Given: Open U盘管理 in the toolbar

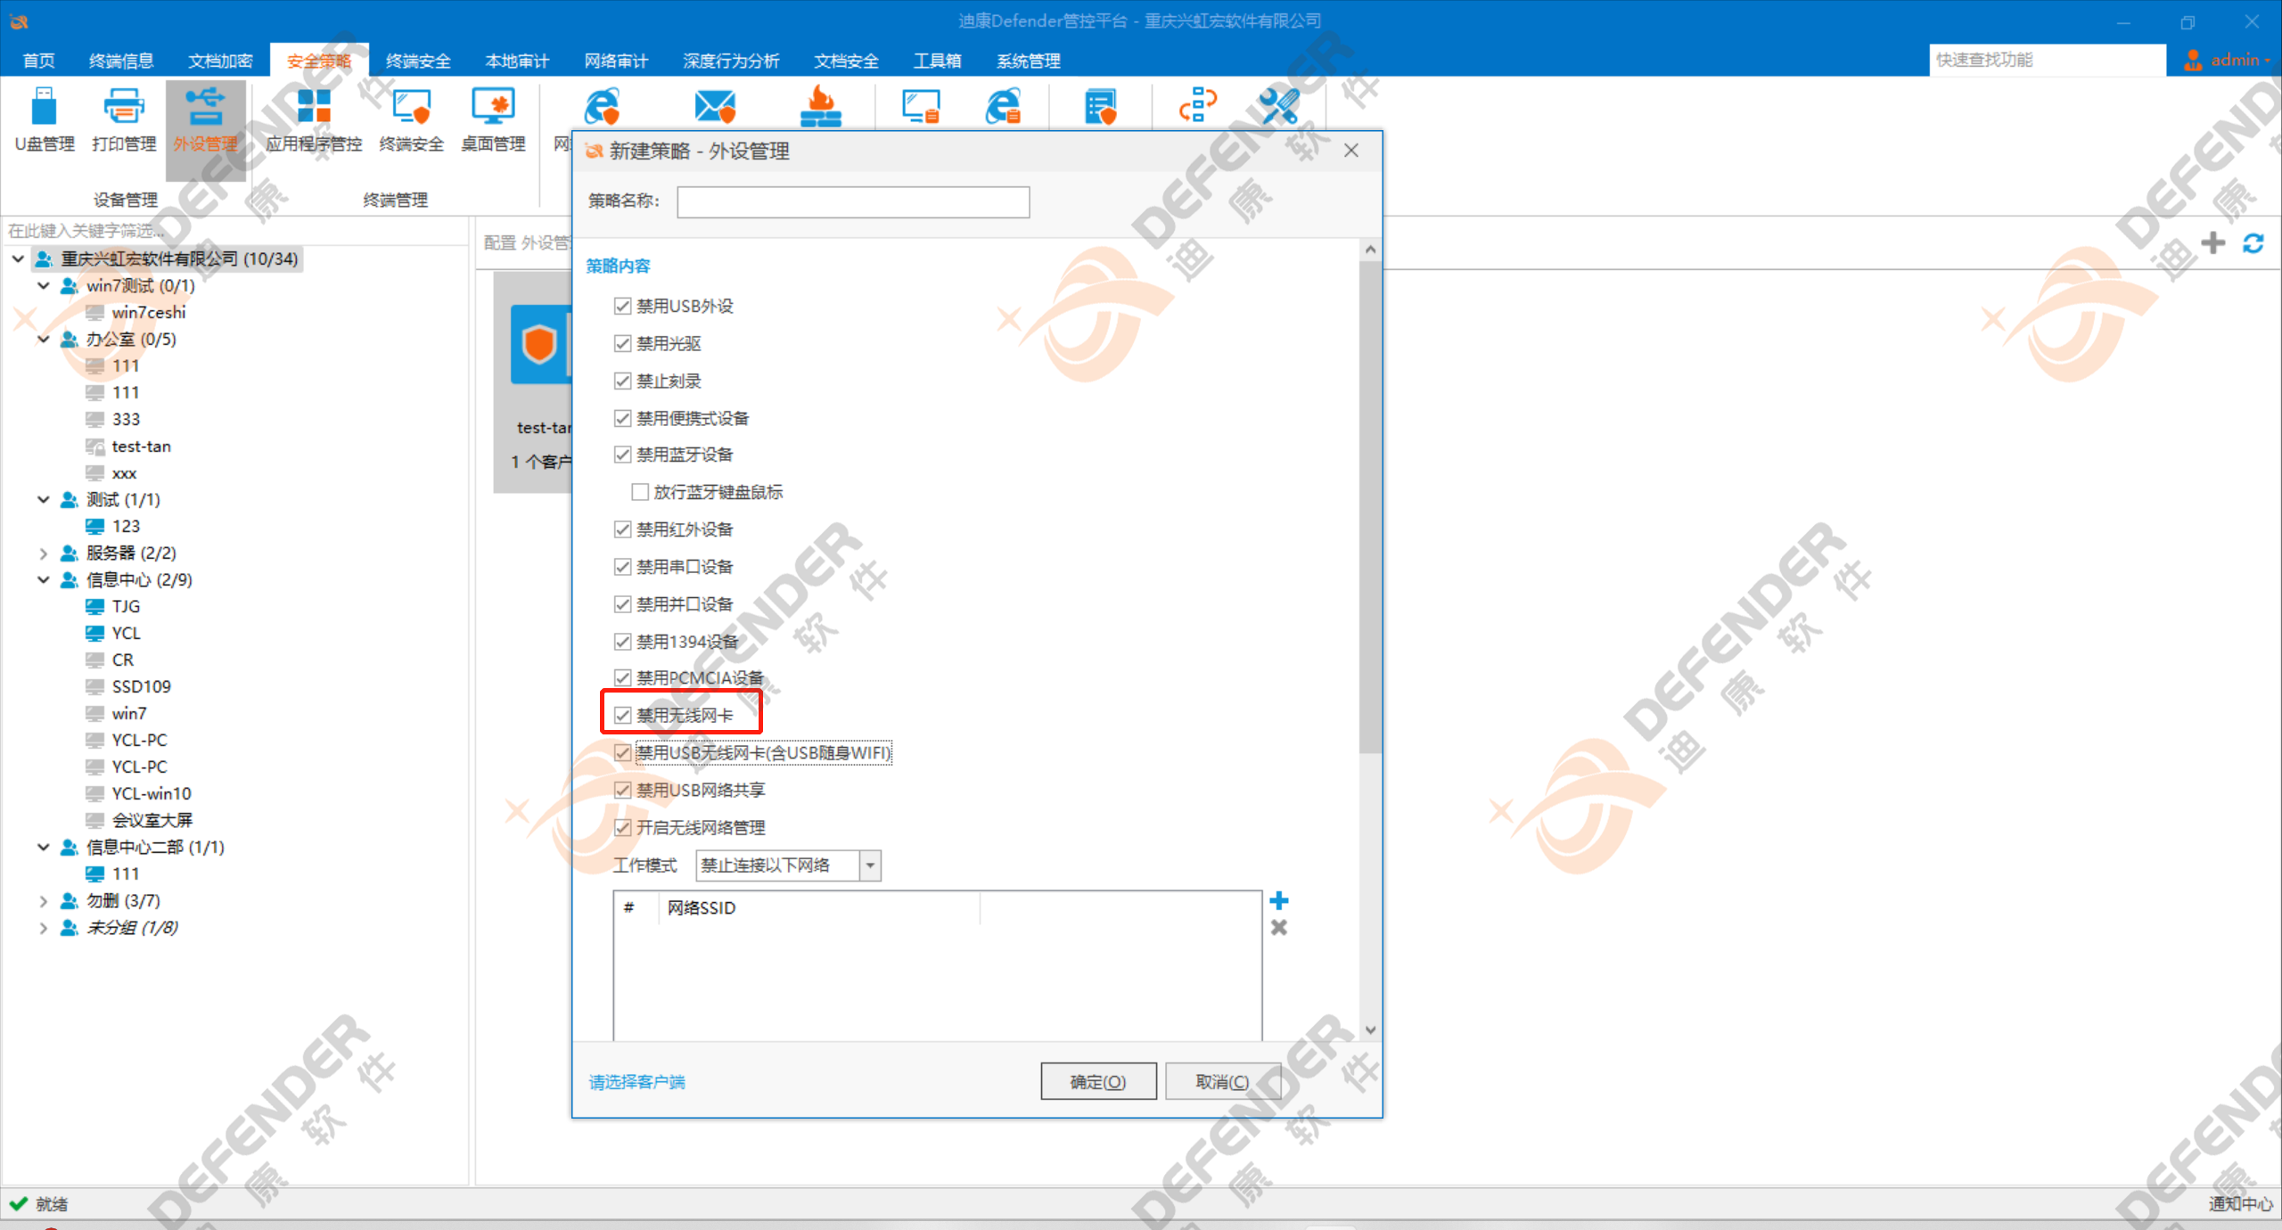Looking at the screenshot, I should (45, 120).
